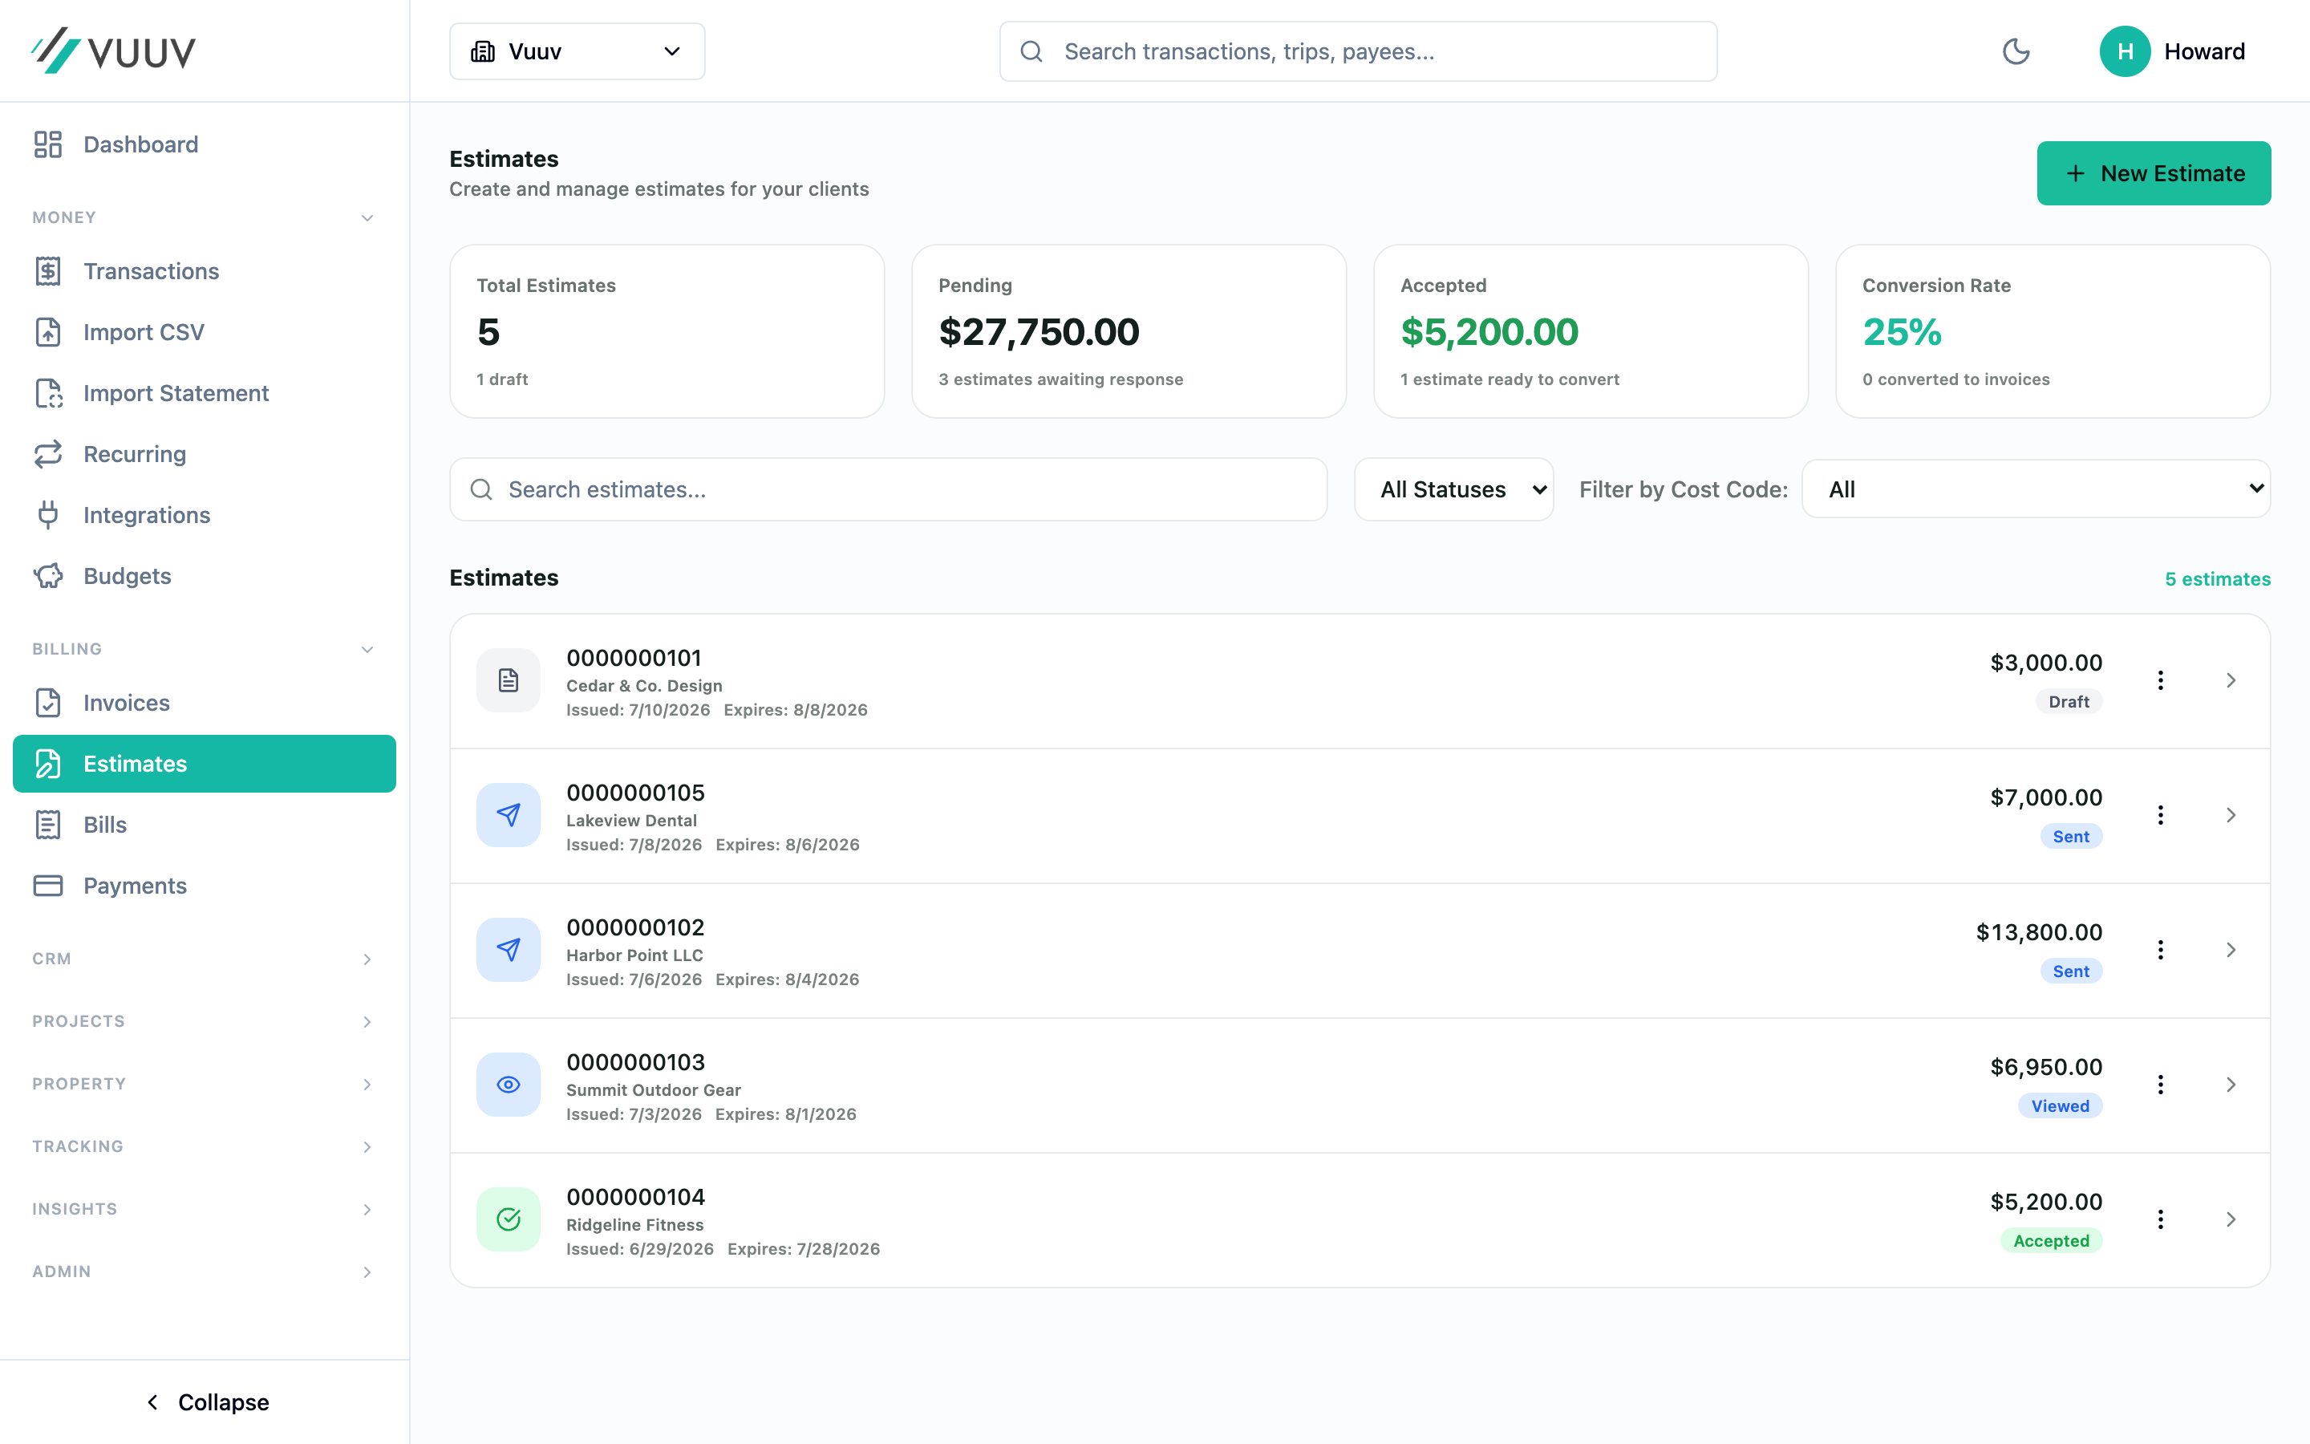Click accepted check icon for estimate 0000000104
Viewport: 2310px width, 1444px height.
pos(509,1219)
